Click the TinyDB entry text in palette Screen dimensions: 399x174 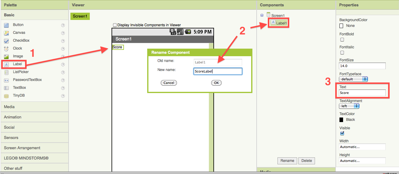19,95
